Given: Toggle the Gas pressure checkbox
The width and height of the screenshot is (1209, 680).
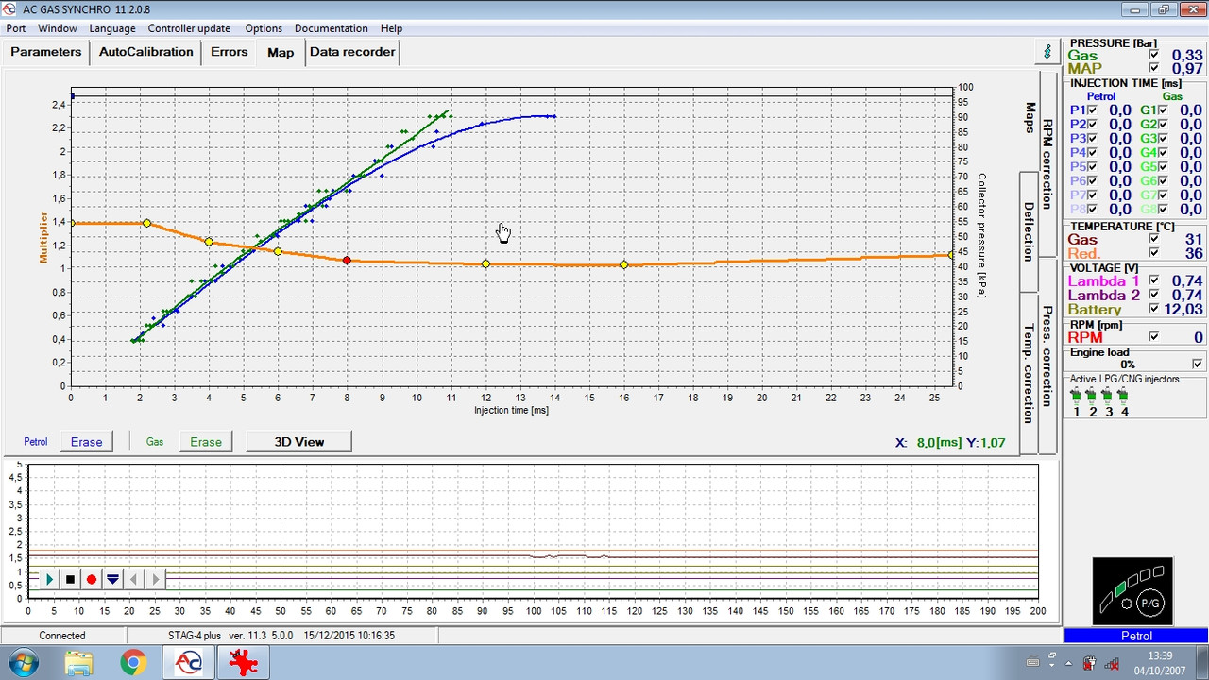Looking at the screenshot, I should (1153, 56).
